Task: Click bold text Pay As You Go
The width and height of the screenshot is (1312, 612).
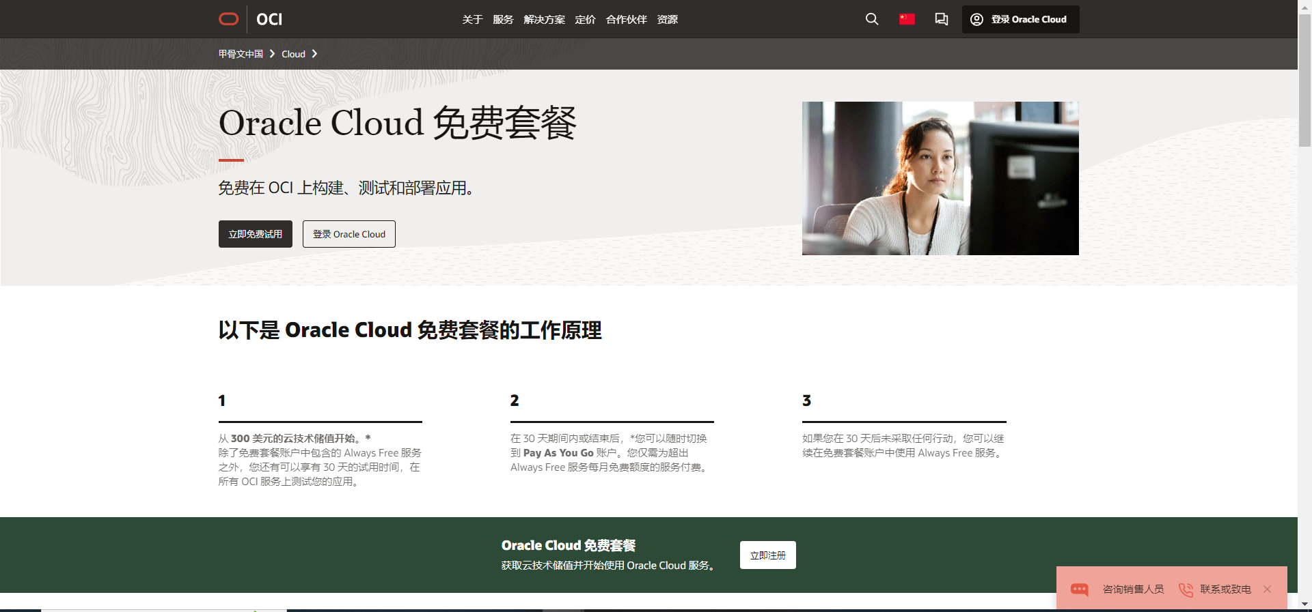Action: point(558,452)
